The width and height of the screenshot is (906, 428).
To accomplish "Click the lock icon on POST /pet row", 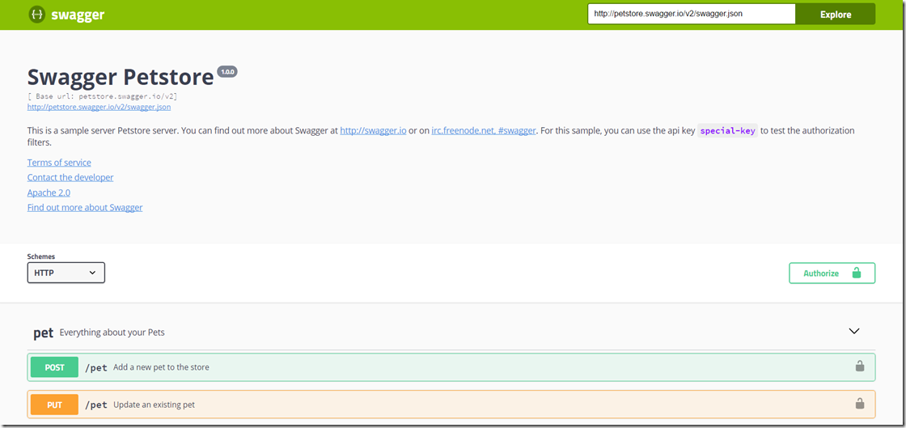I will pyautogui.click(x=860, y=367).
